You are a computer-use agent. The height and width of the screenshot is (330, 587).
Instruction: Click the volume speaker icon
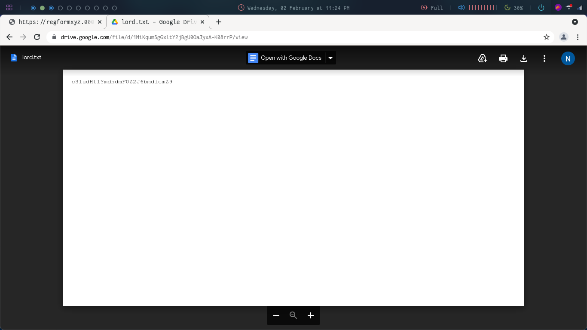pos(461,8)
